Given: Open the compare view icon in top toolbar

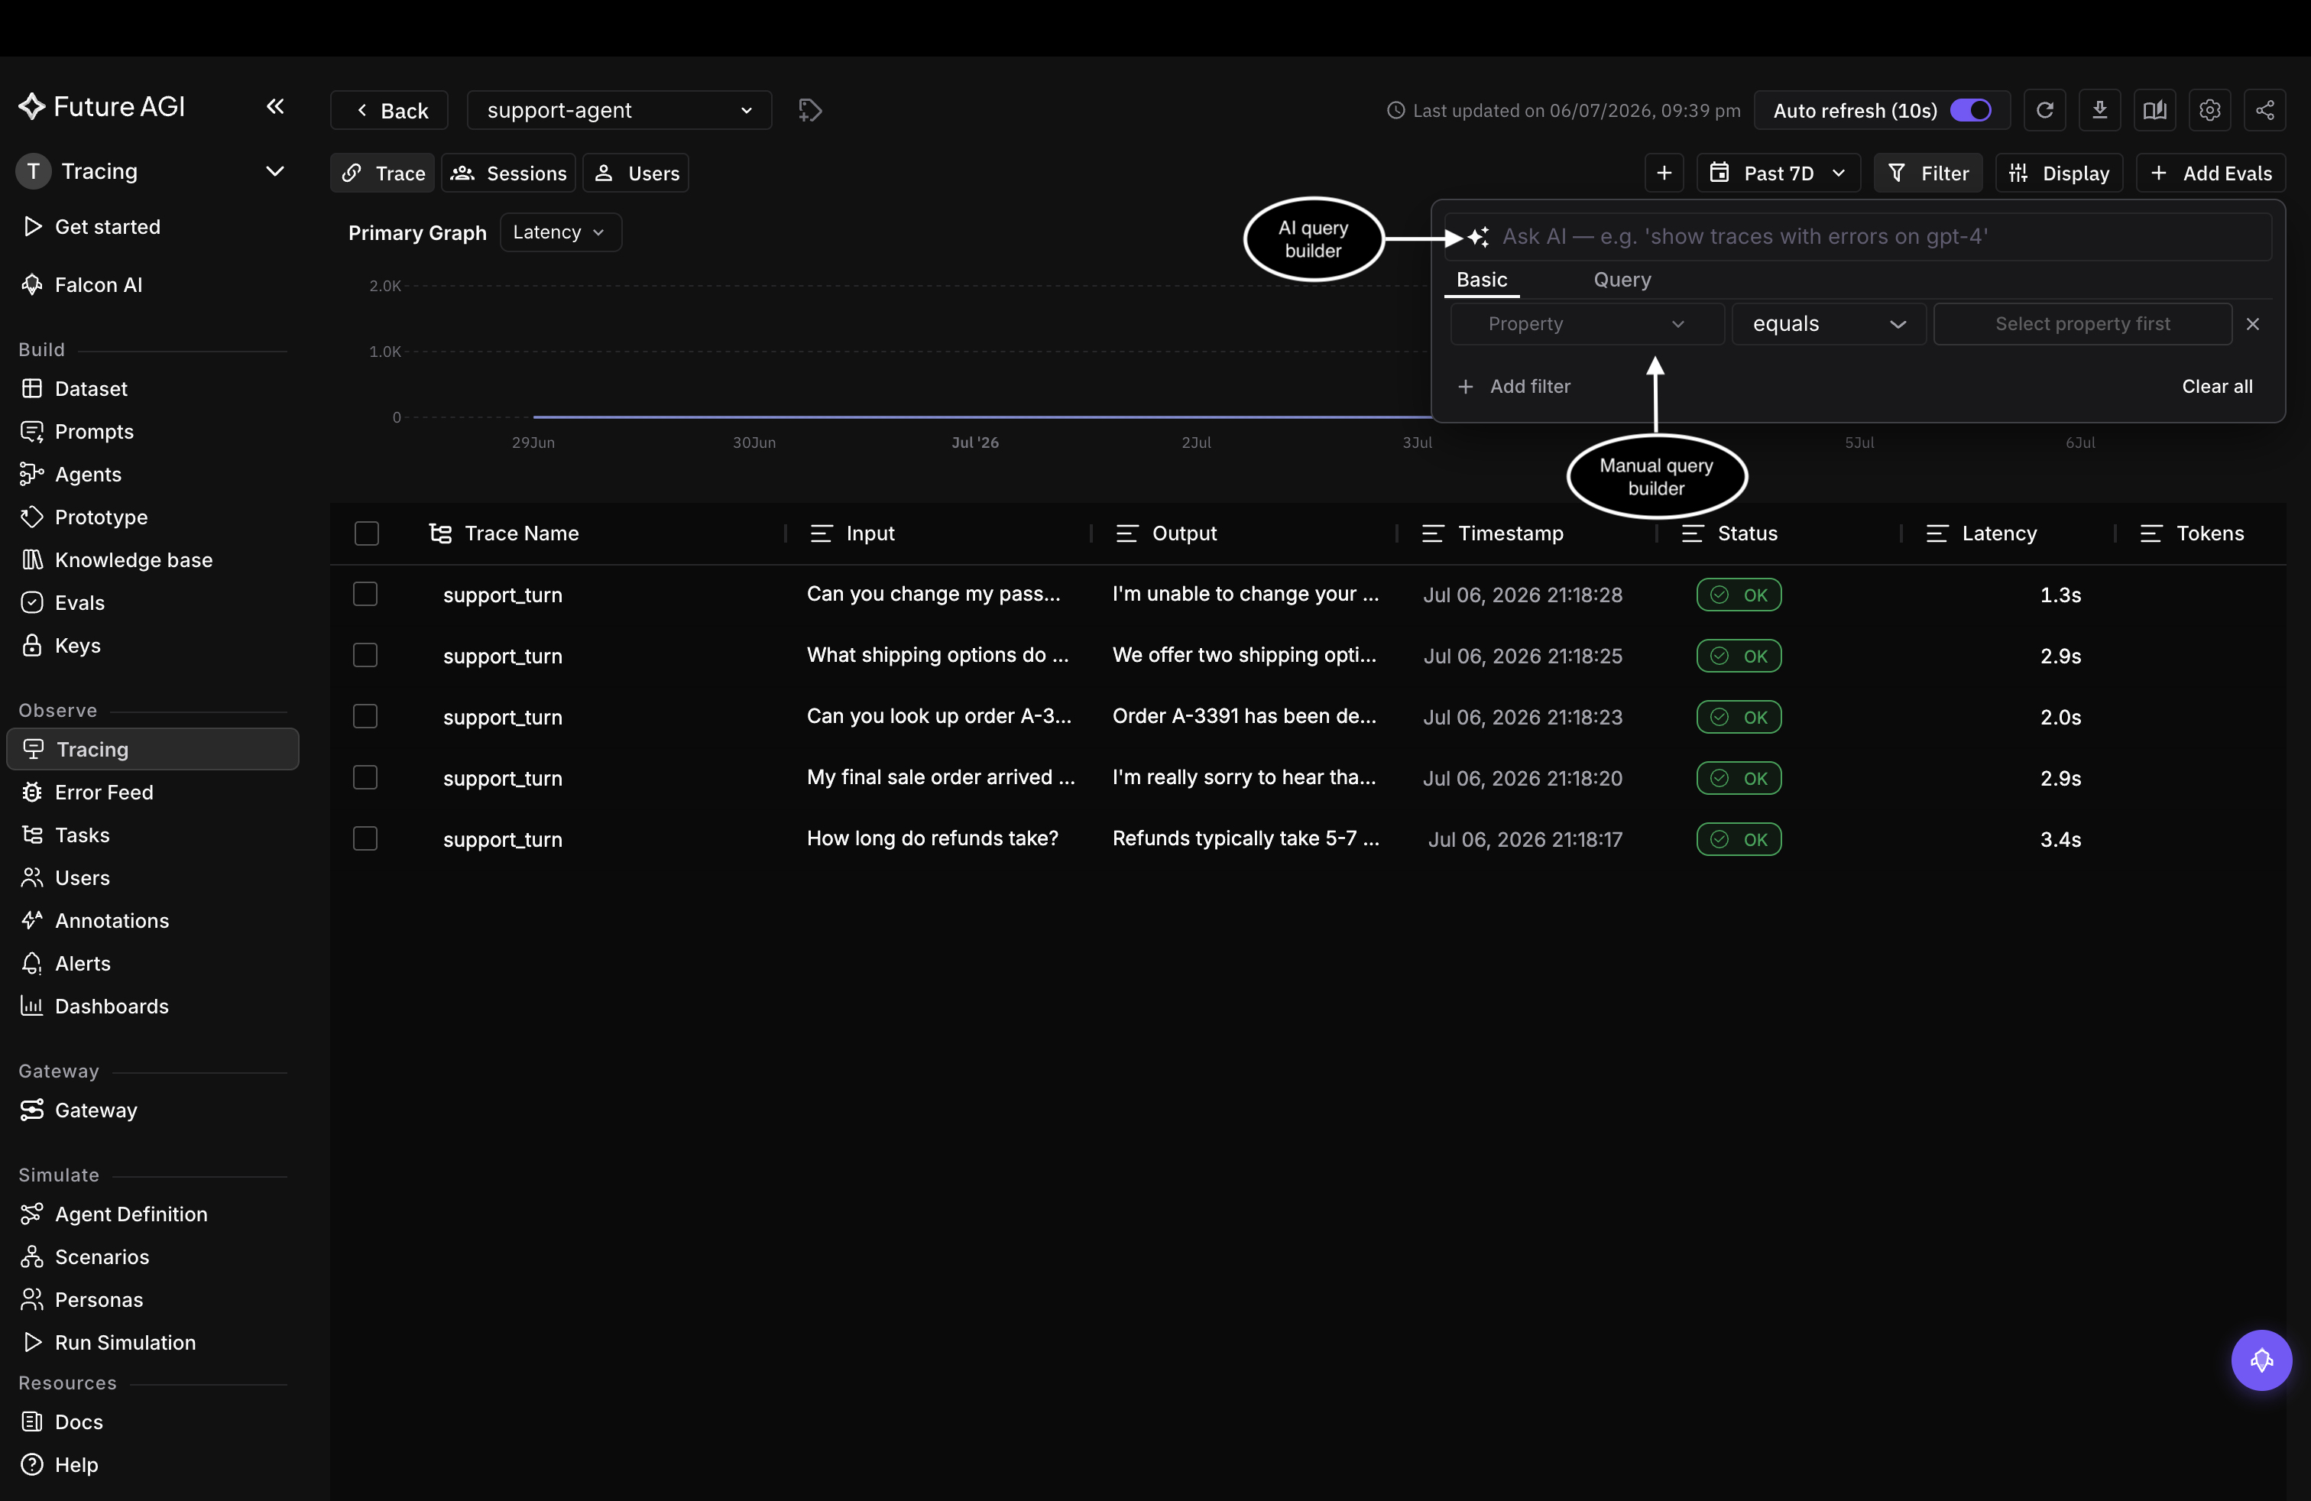Looking at the screenshot, I should [2154, 111].
